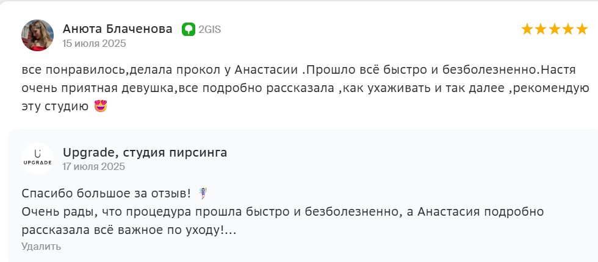598x262 pixels.
Task: Click the reply date 17 июля 2025
Action: [94, 166]
